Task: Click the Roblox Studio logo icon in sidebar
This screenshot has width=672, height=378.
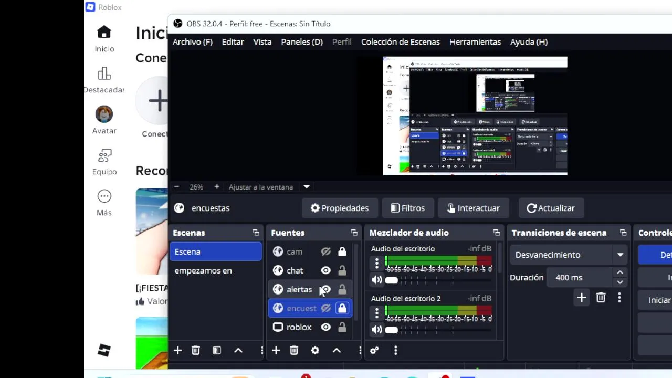Action: click(104, 350)
